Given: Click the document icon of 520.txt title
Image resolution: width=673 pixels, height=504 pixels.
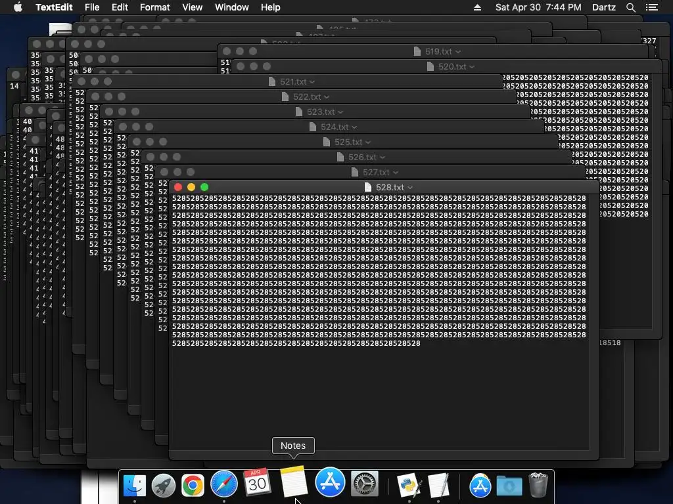Looking at the screenshot, I should point(430,66).
